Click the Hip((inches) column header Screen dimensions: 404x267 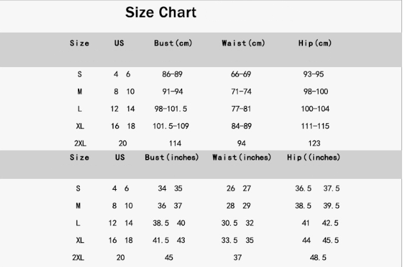coord(313,157)
